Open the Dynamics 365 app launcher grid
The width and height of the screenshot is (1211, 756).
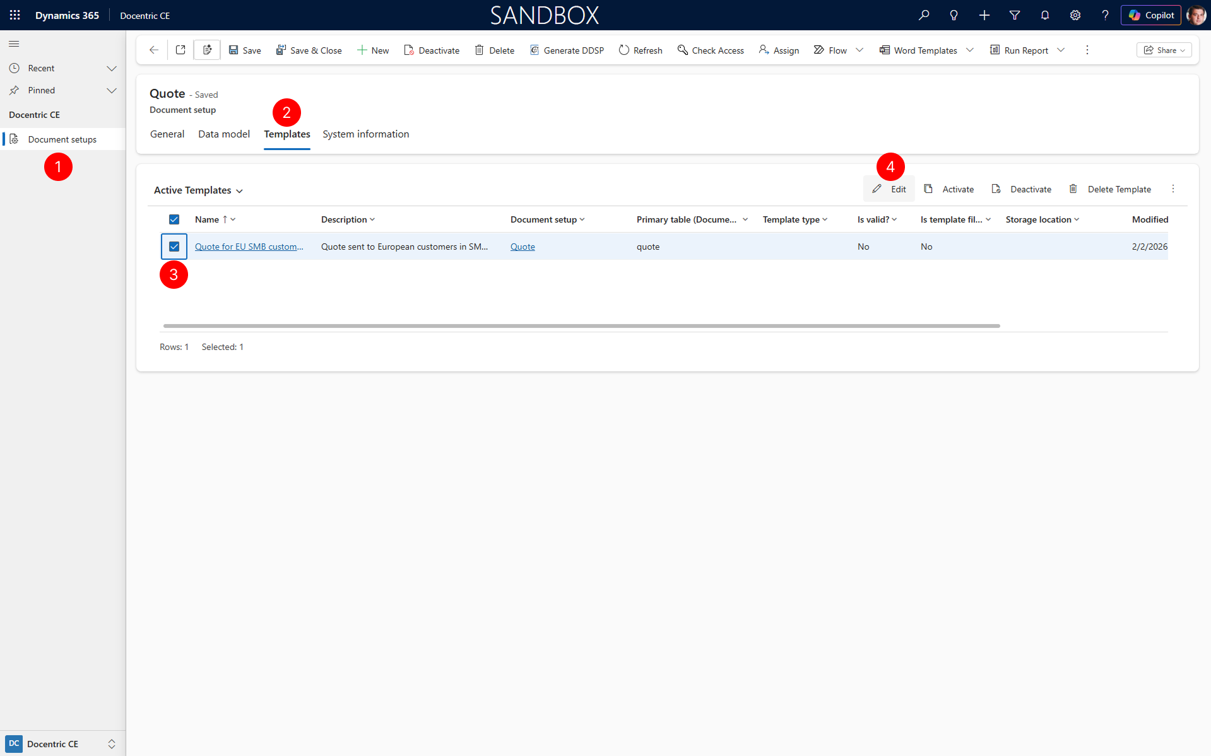(x=15, y=15)
